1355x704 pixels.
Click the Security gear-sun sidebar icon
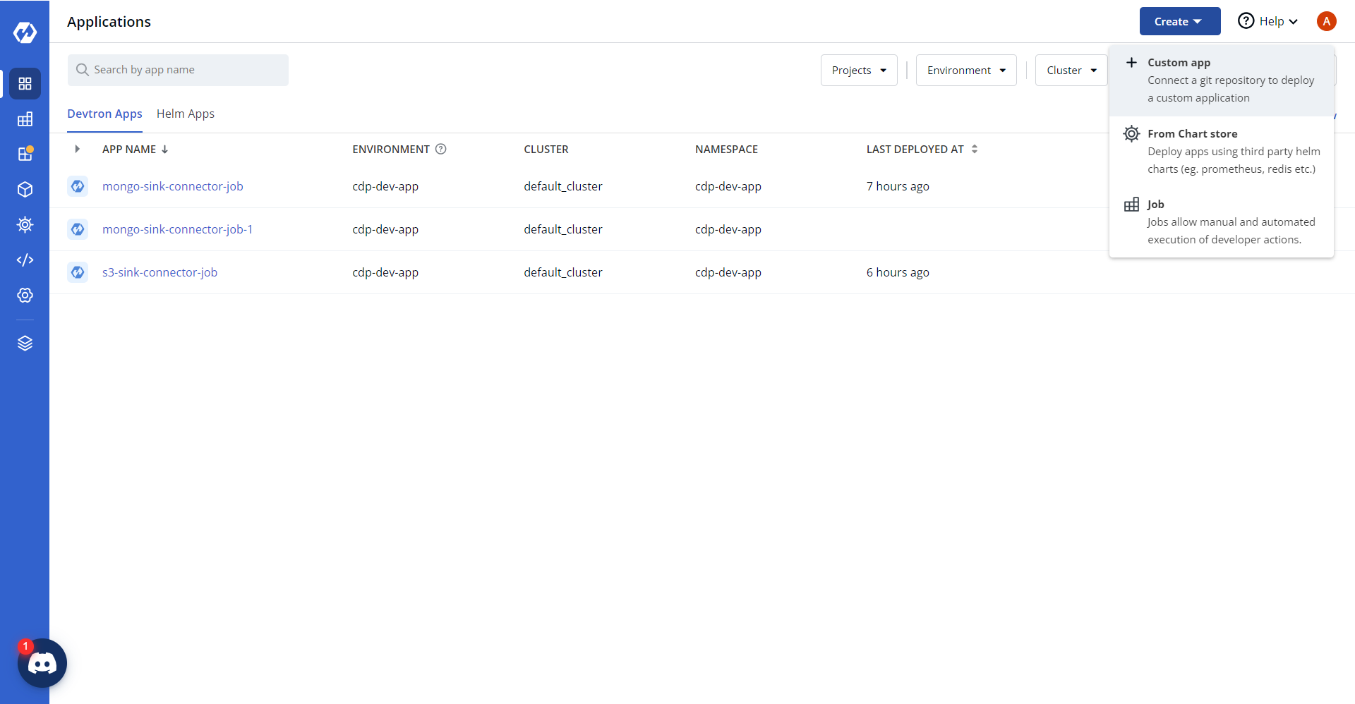coord(25,225)
